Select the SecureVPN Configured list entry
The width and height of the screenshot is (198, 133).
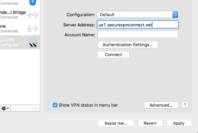pyautogui.click(x=12, y=42)
